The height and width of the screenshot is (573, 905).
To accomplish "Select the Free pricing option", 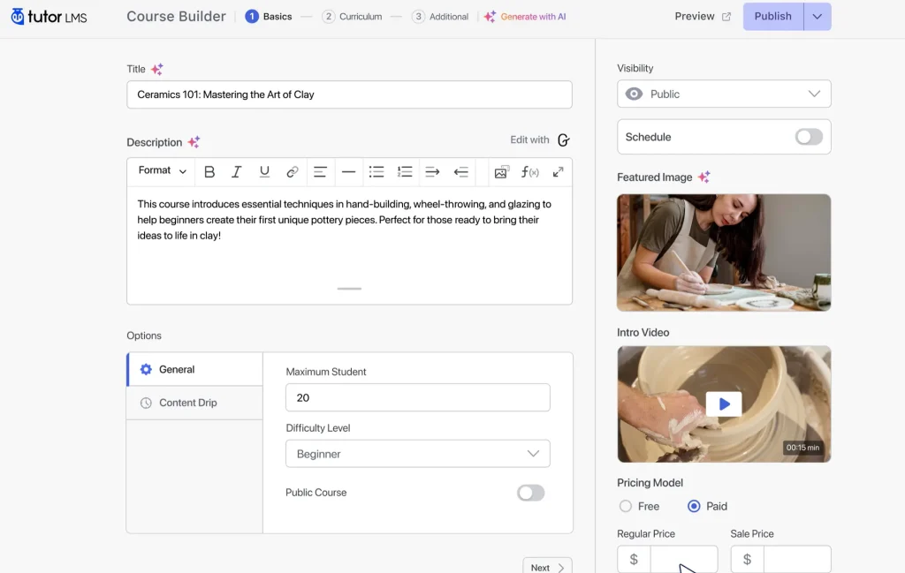I will coord(626,506).
